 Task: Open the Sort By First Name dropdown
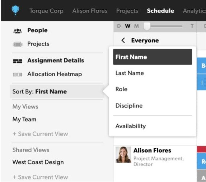click(57, 91)
